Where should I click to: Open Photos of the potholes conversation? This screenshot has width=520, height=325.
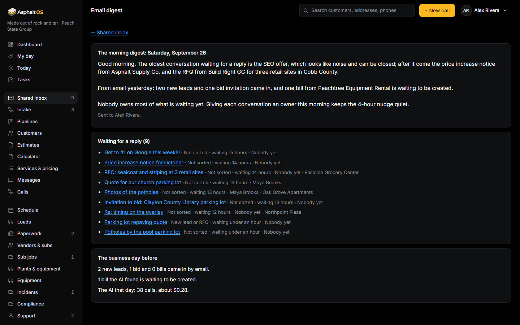(x=131, y=192)
